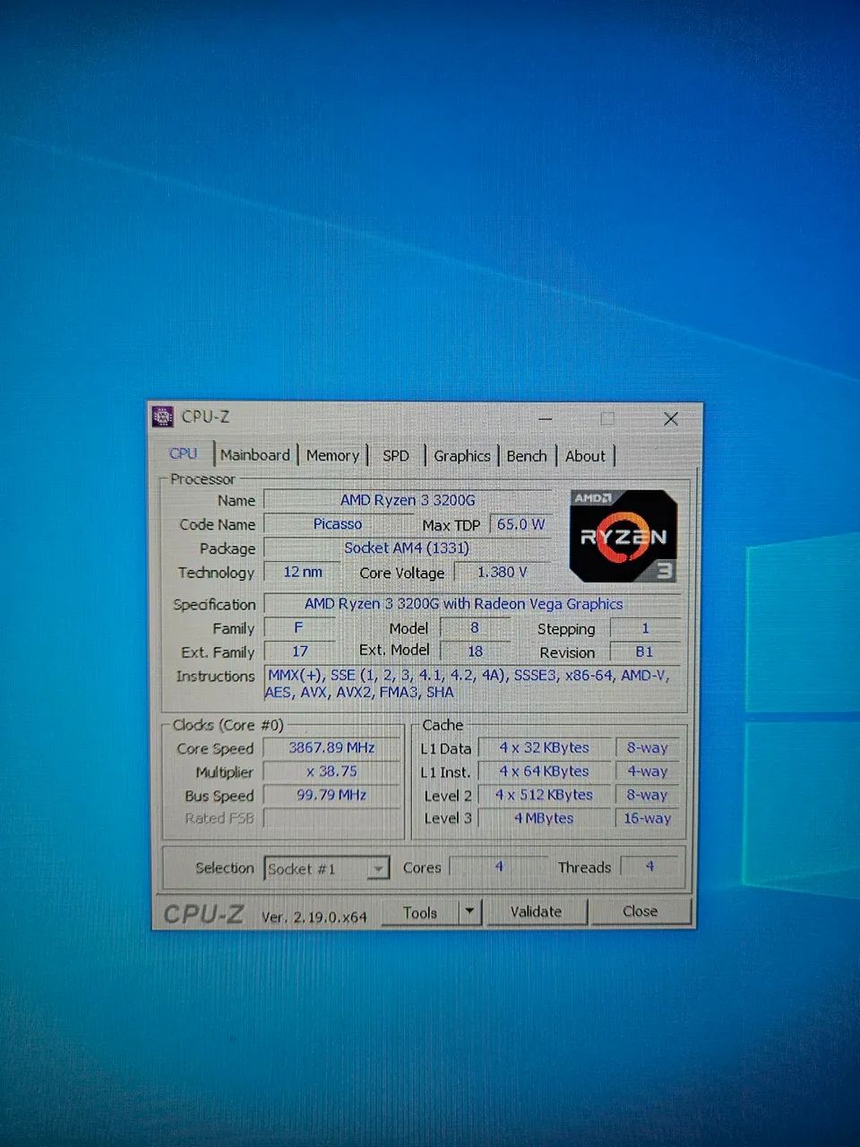Screen dimensions: 860x1147
Task: Click the Tools button
Action: coord(420,912)
